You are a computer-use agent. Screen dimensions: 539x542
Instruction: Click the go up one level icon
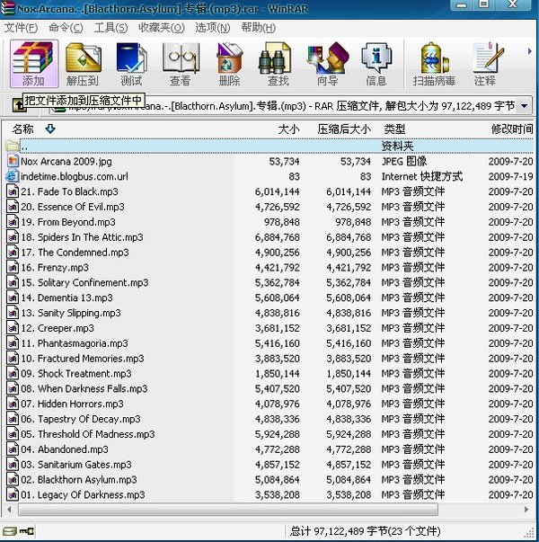18,105
